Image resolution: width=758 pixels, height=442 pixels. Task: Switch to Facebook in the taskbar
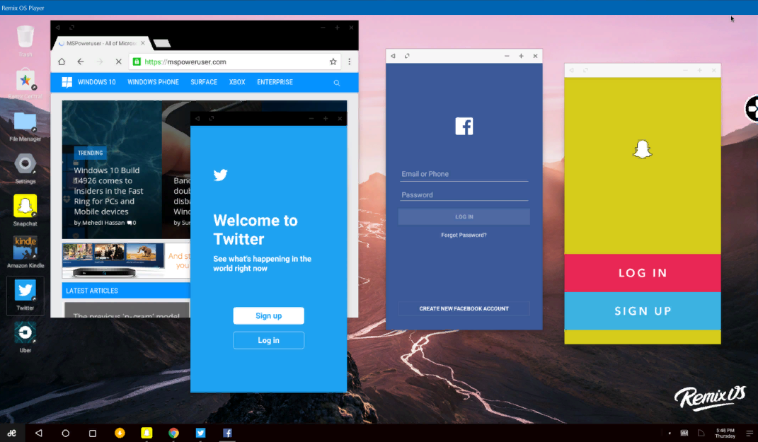[227, 433]
